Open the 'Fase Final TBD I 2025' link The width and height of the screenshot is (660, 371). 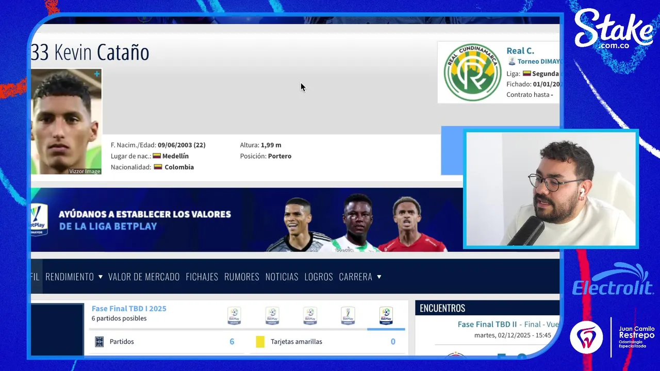(x=129, y=309)
